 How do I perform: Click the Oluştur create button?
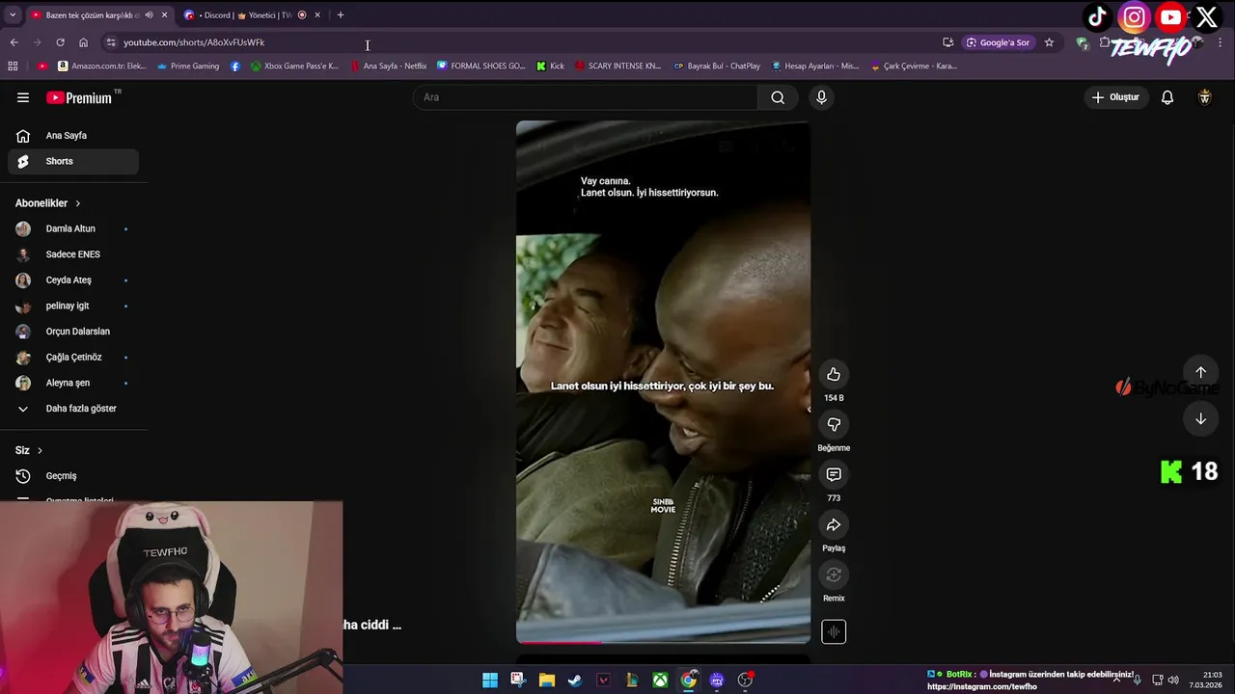pos(1115,97)
